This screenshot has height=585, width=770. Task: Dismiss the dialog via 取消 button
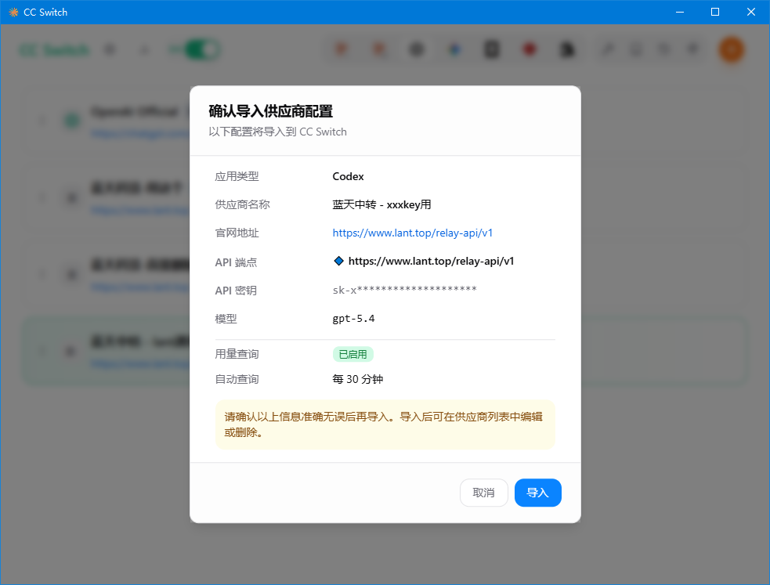[484, 493]
